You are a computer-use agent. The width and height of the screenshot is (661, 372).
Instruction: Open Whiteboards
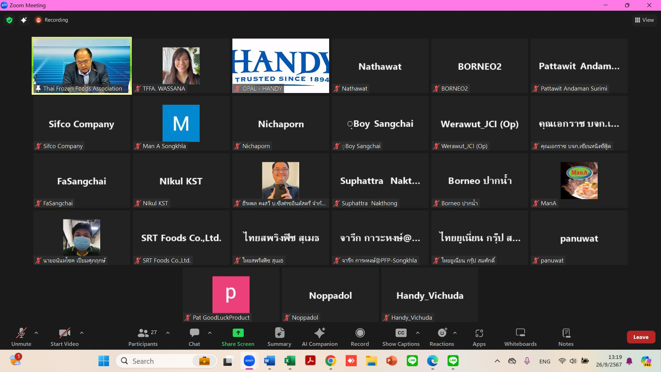[x=520, y=337]
